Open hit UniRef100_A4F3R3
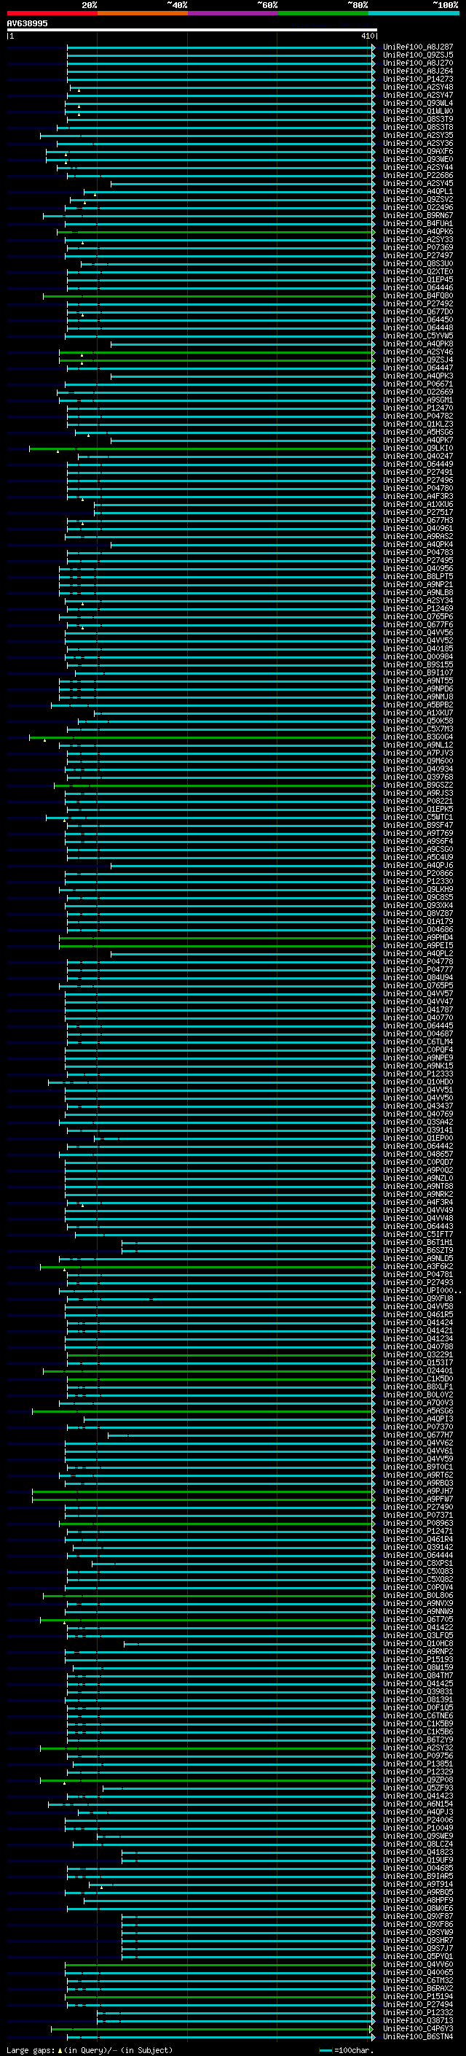Screen dimensions: 466x2056 pos(418,497)
